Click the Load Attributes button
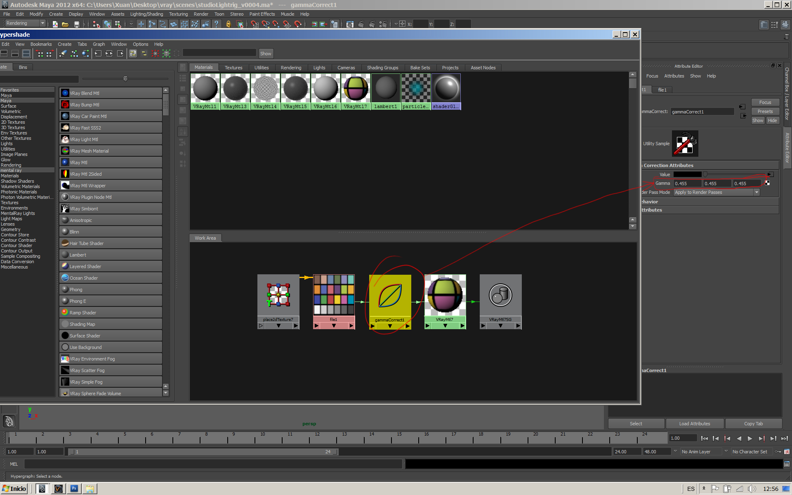 pos(695,424)
